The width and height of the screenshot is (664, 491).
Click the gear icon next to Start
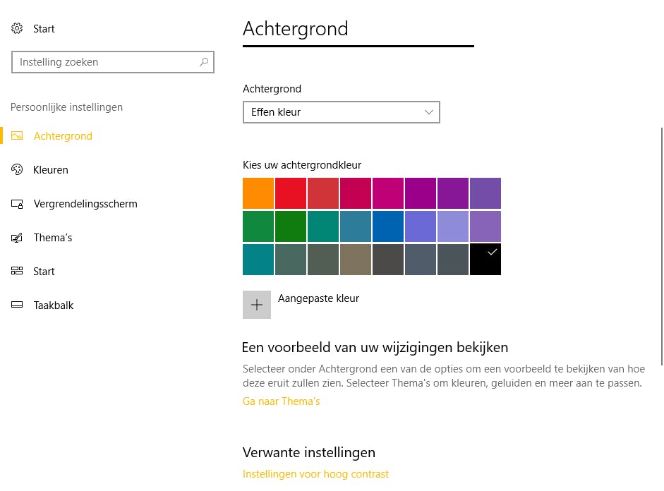tap(17, 29)
